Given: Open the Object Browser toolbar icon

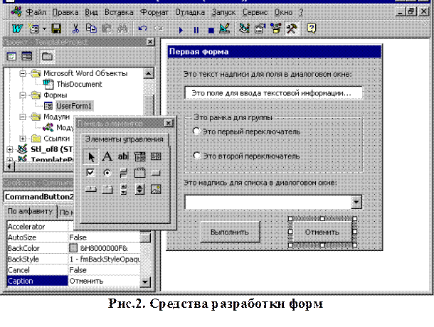Looking at the screenshot, I should [x=275, y=28].
